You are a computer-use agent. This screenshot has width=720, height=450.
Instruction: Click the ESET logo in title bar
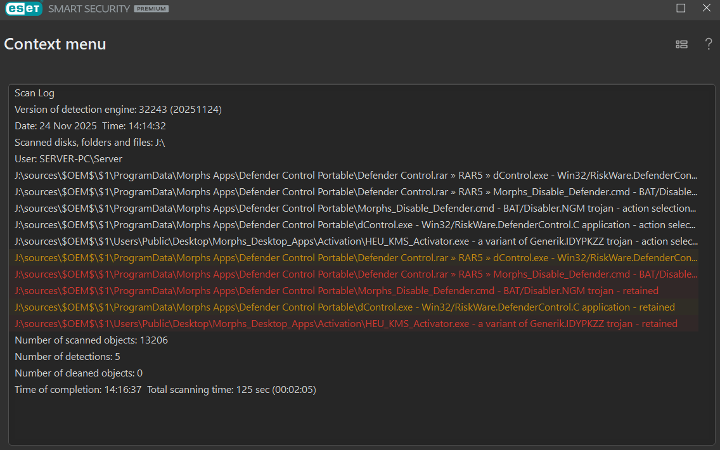(22, 9)
